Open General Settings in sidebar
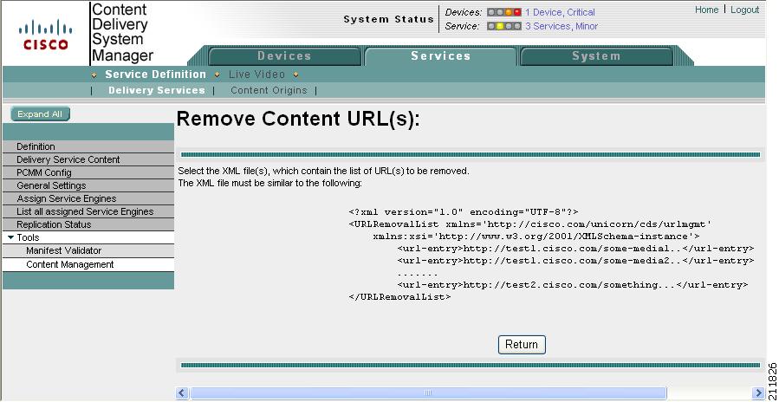Image resolution: width=779 pixels, height=402 pixels. [x=88, y=185]
